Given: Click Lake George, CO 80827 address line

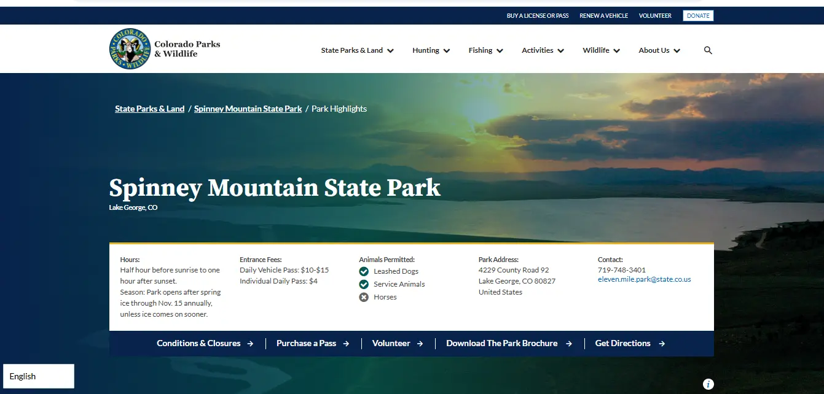Looking at the screenshot, I should 517,281.
